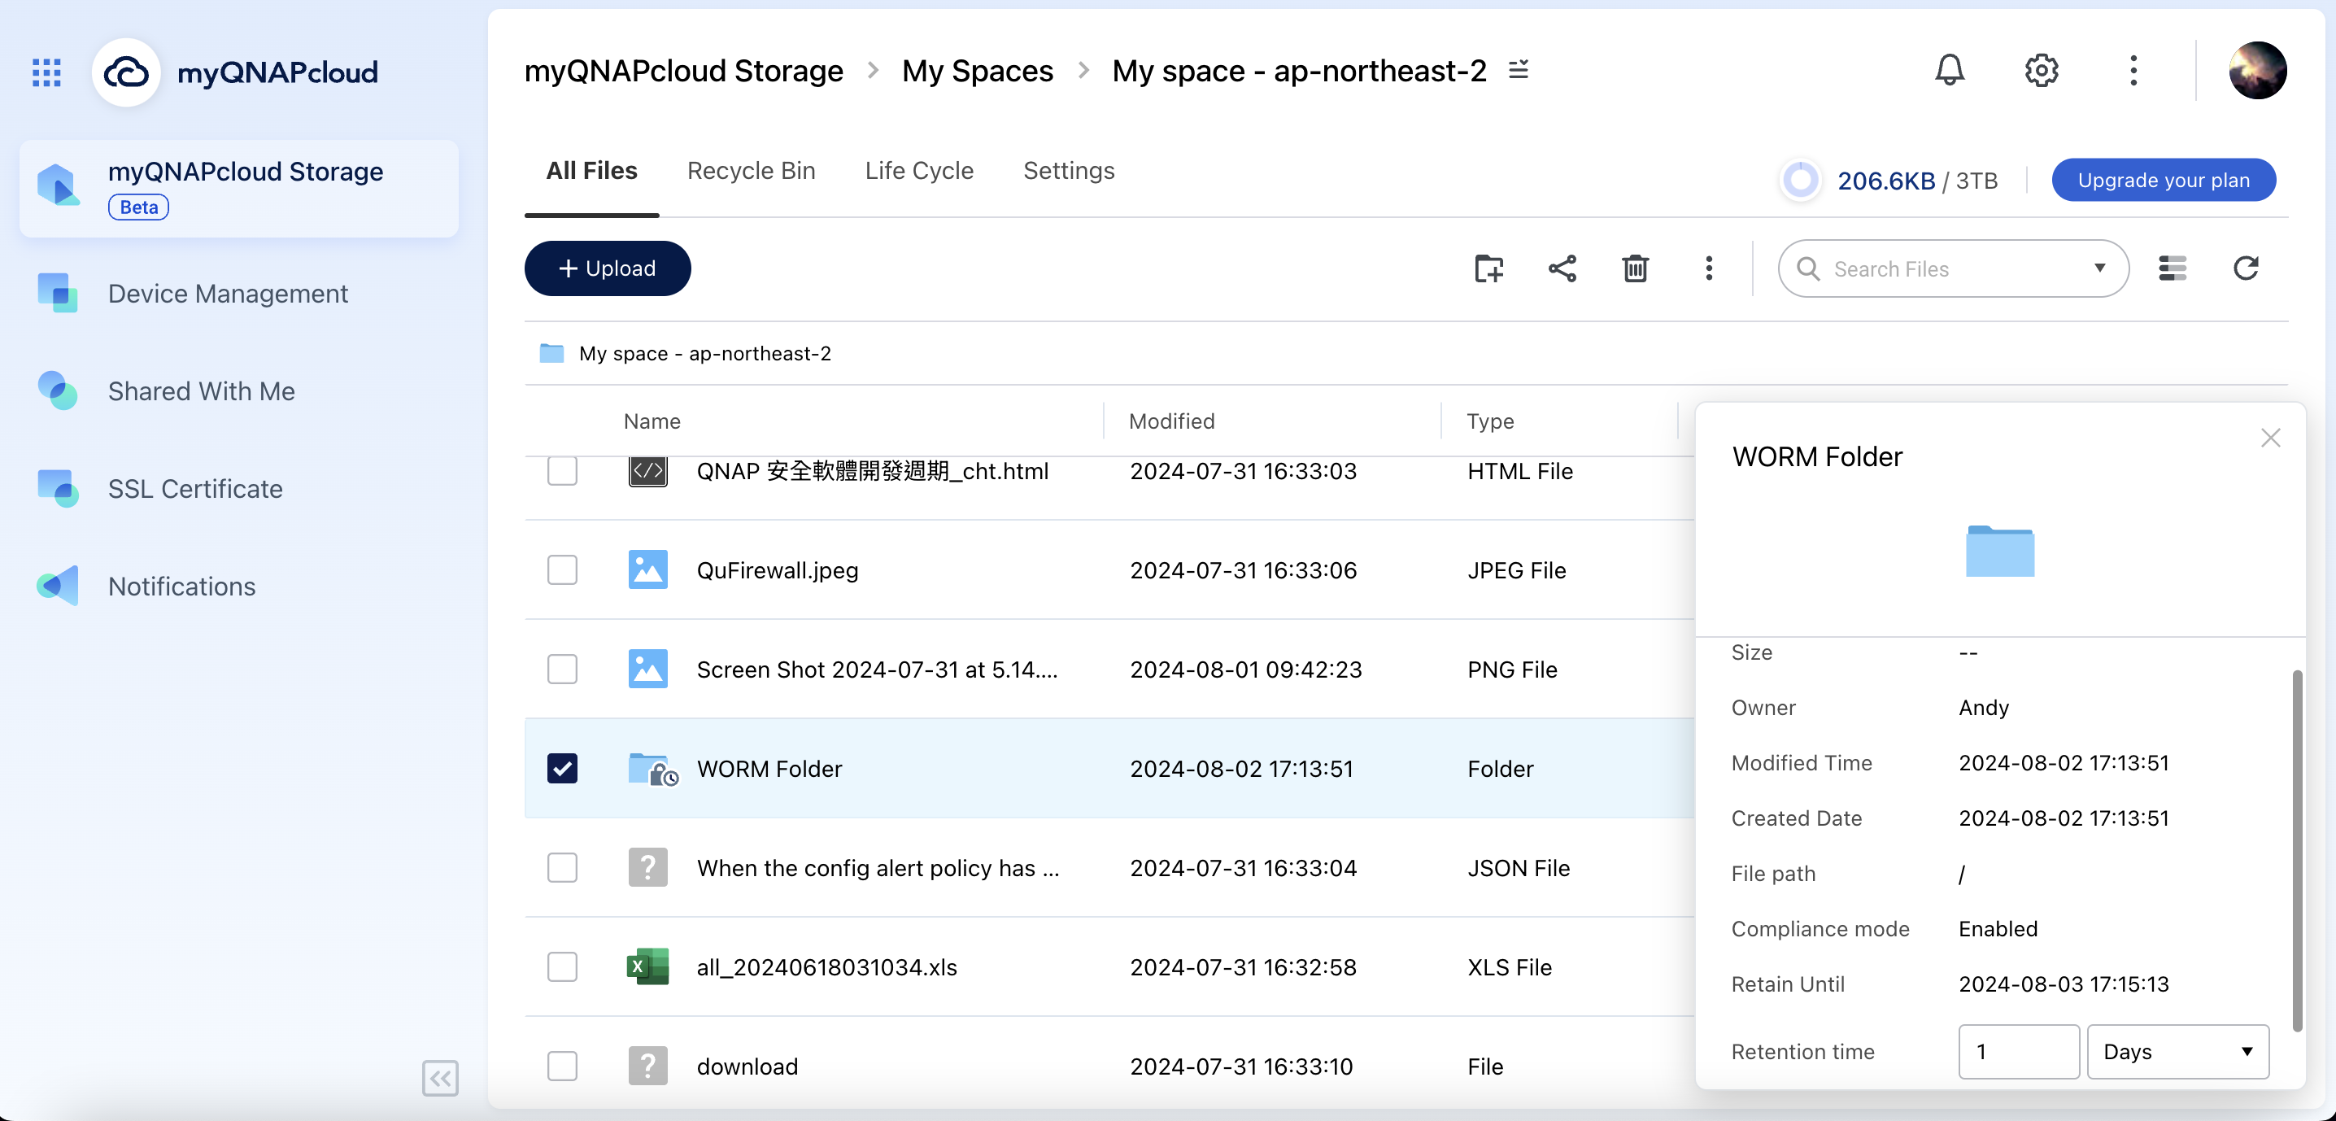
Task: Click My space - ap-northeast-2 path entry
Action: [704, 353]
